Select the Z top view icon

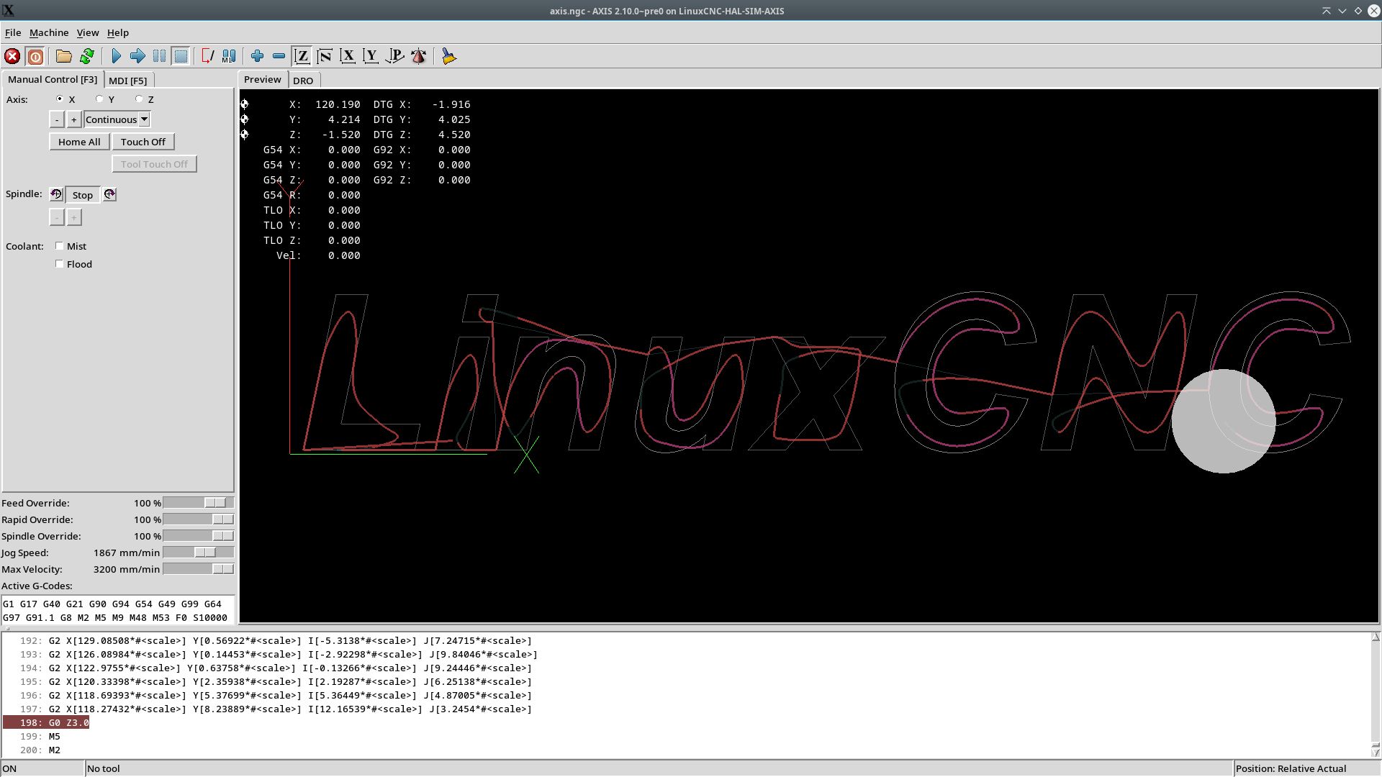point(302,56)
